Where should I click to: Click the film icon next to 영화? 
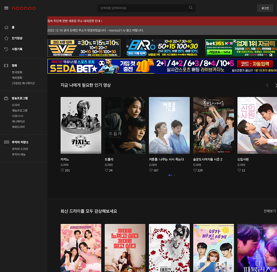click(x=6, y=66)
